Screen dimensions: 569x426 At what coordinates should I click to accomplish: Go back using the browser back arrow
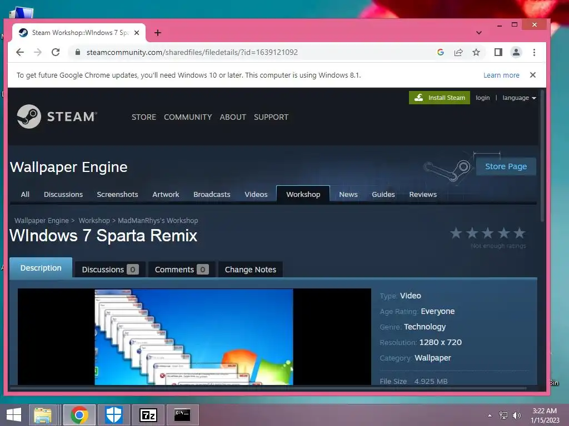click(20, 52)
